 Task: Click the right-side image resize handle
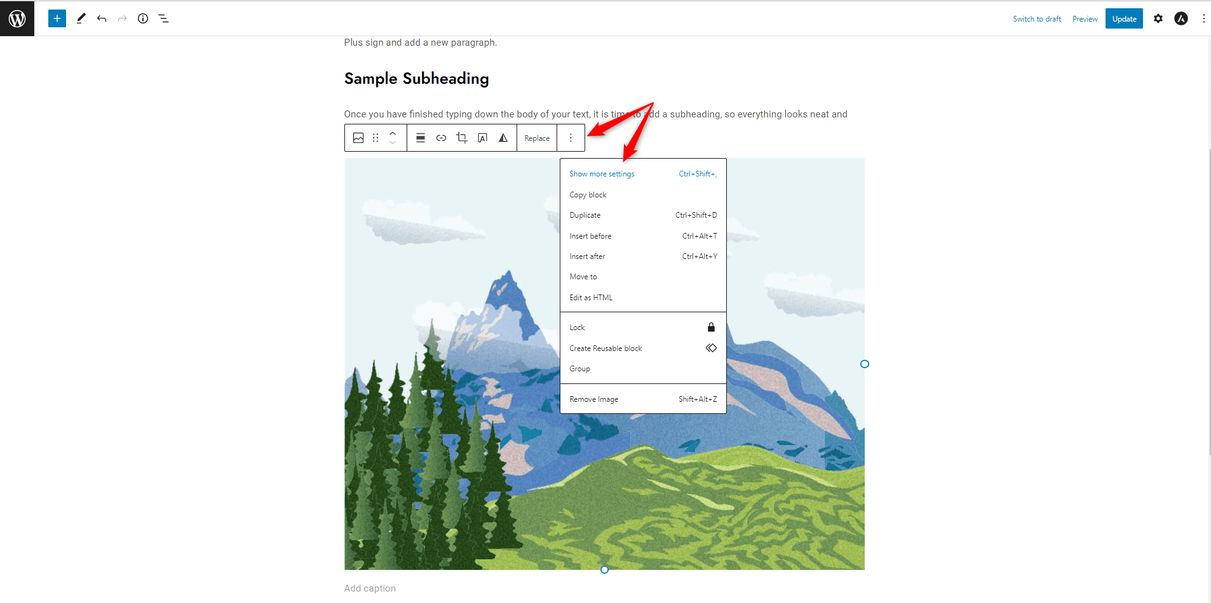click(864, 364)
